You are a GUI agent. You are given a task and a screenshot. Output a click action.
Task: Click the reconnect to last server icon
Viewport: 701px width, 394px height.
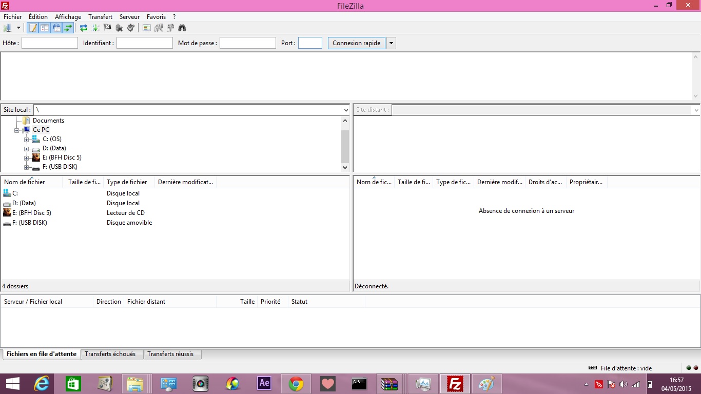(131, 28)
